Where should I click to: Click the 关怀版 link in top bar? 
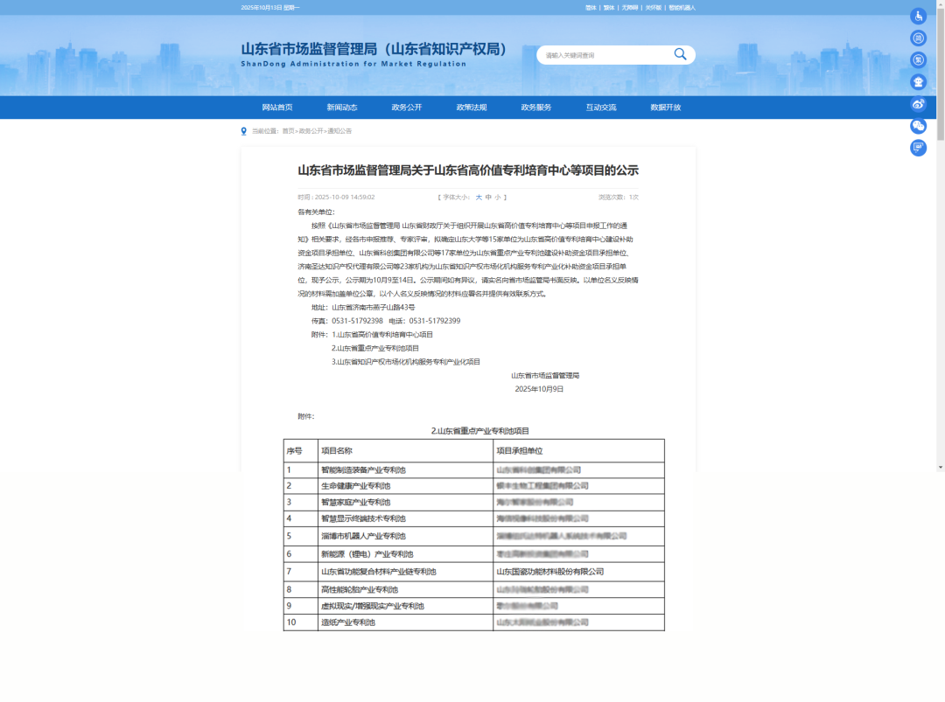(654, 8)
